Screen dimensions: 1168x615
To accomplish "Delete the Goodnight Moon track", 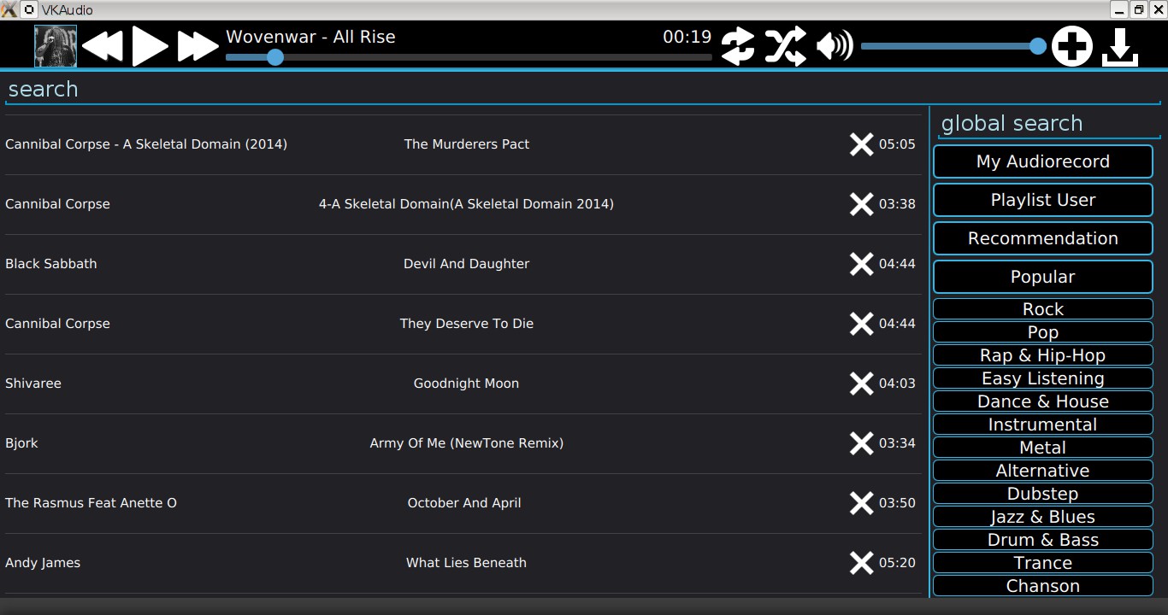I will coord(861,384).
